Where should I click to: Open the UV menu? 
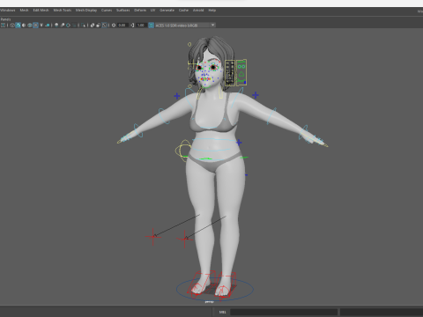pyautogui.click(x=152, y=11)
